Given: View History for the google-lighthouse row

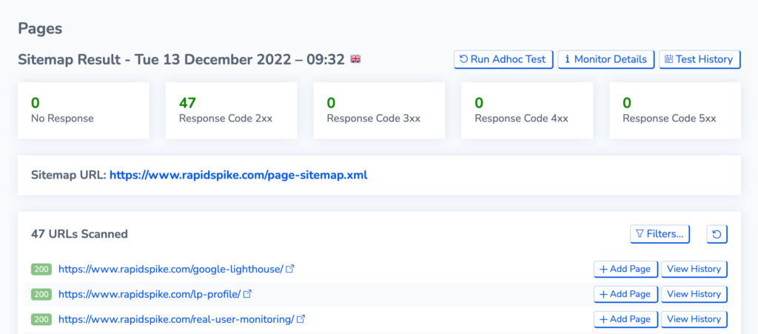Looking at the screenshot, I should click(694, 269).
